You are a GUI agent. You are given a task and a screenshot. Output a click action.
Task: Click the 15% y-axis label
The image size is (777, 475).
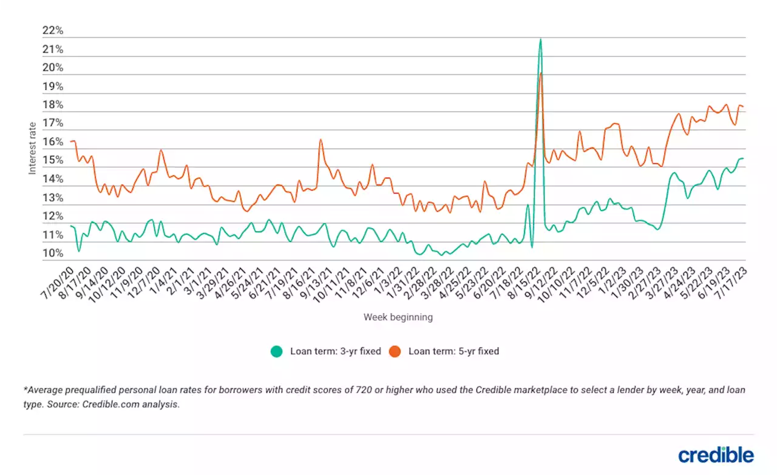point(53,161)
